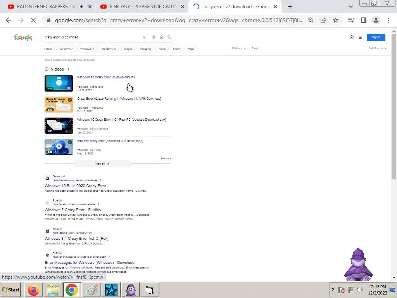Open Windows 7 Crazy Error - Studios result
Screen dimensions: 397x298
(72, 210)
